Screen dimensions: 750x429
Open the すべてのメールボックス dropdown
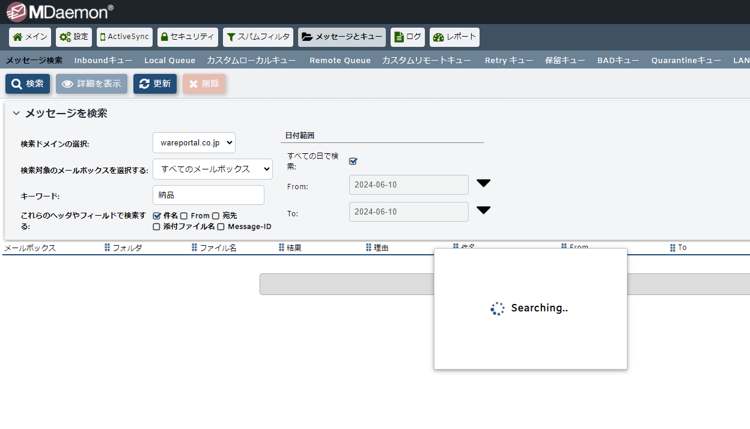click(213, 169)
